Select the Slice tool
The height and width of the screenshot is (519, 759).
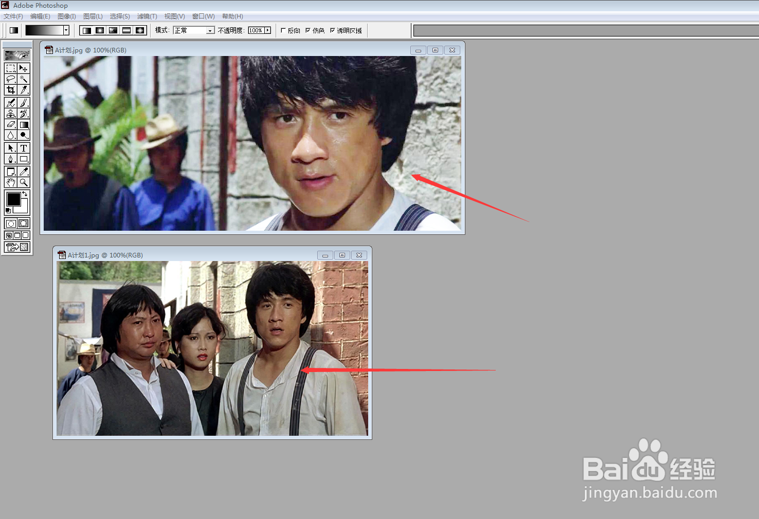coord(24,90)
